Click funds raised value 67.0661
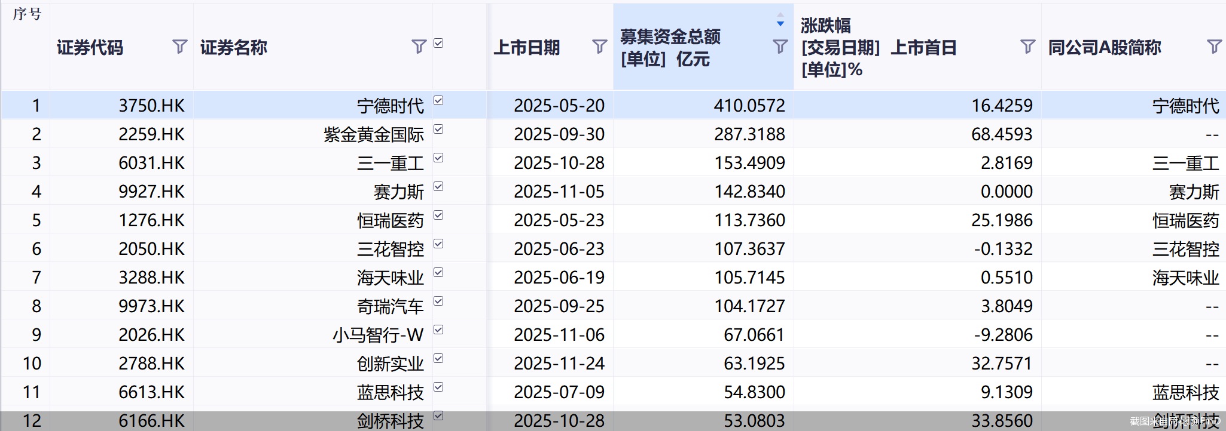 point(754,335)
